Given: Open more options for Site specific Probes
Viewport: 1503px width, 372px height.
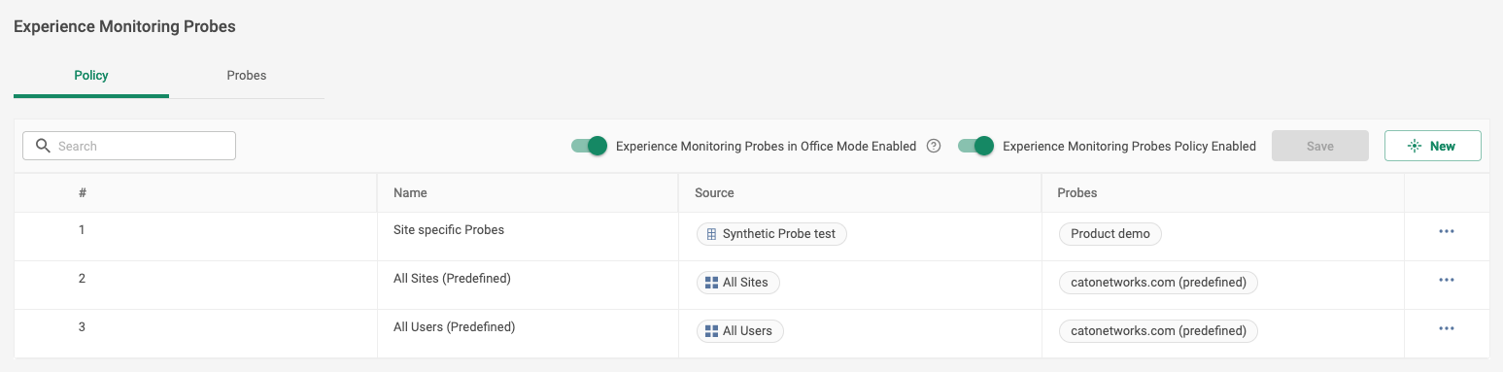Looking at the screenshot, I should pos(1447,231).
